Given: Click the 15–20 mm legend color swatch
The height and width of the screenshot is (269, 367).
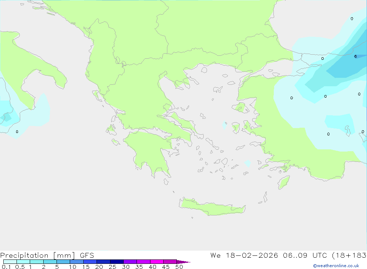Looking at the screenshot, I should coord(90,262).
